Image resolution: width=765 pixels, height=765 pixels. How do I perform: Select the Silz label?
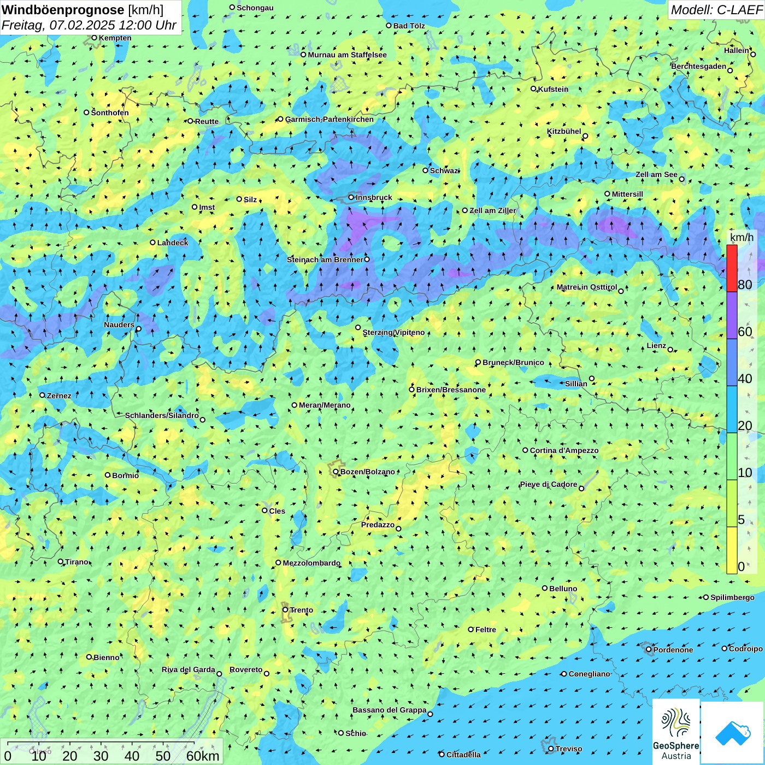250,199
